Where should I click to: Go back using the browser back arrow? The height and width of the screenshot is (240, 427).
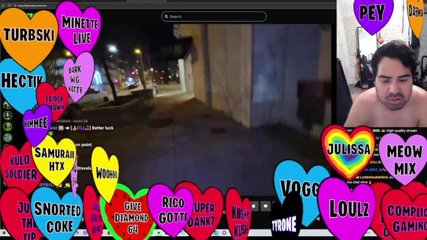point(3,6)
